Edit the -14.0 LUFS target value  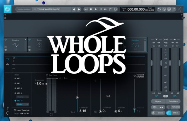[25, 113]
